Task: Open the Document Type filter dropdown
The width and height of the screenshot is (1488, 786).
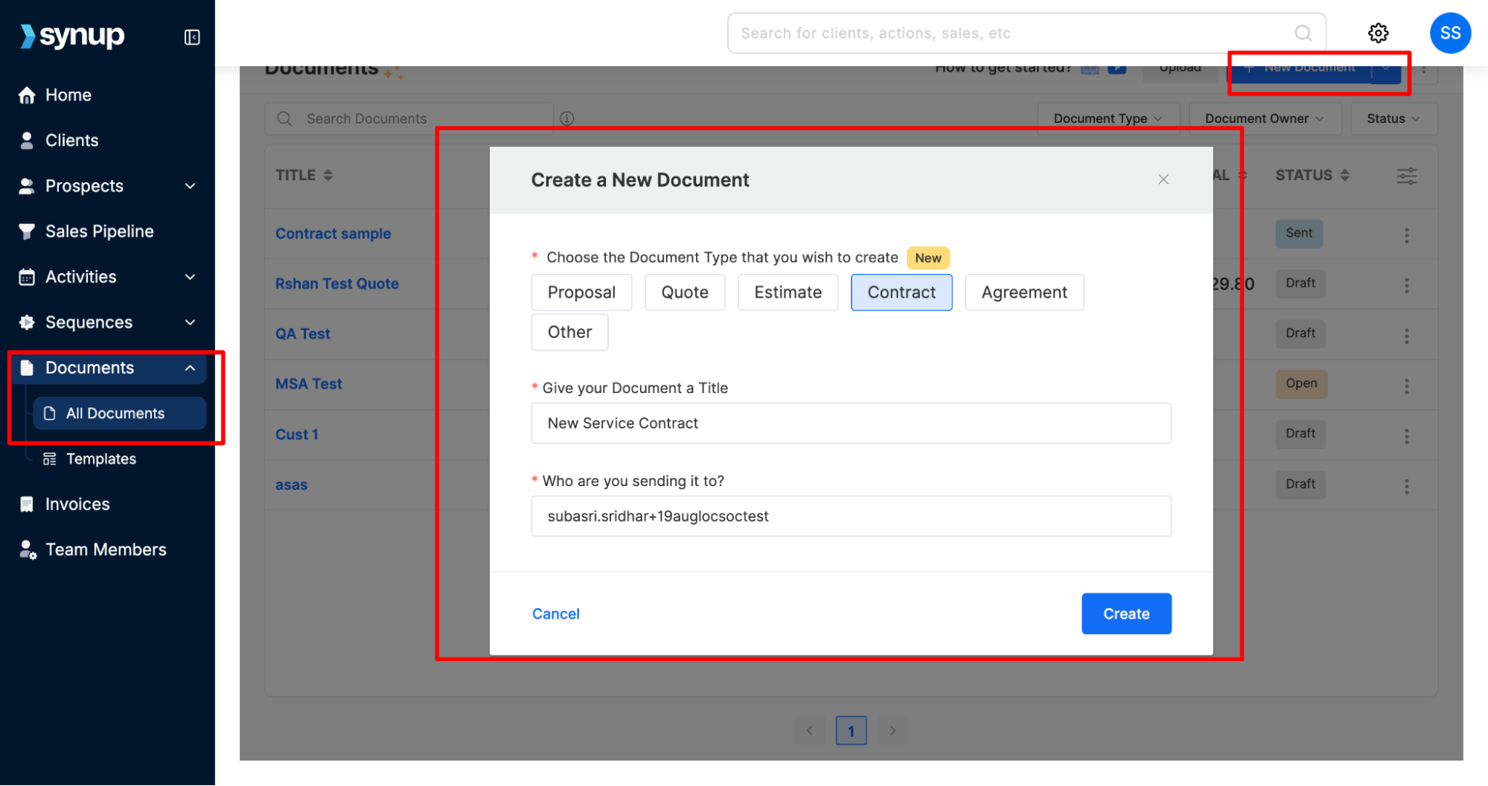Action: [1108, 118]
